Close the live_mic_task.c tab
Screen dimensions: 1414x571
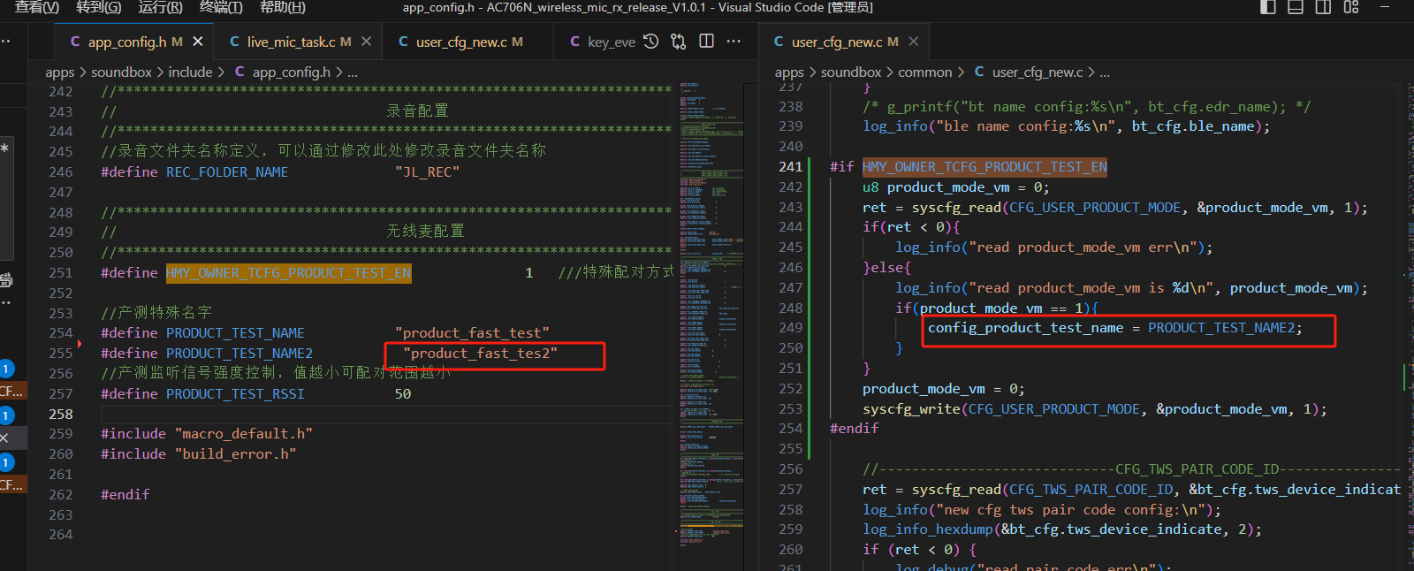tap(366, 42)
